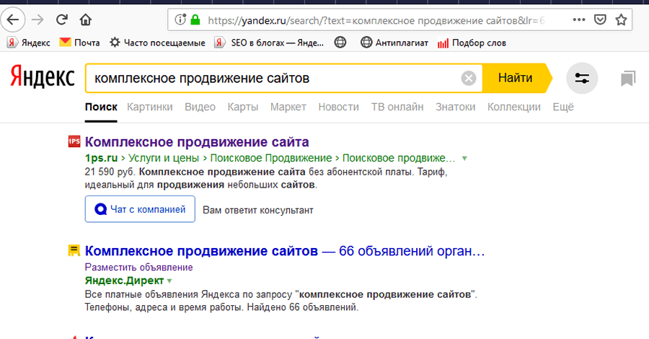Click Разместить объявление link
The image size is (649, 339).
pyautogui.click(x=138, y=267)
